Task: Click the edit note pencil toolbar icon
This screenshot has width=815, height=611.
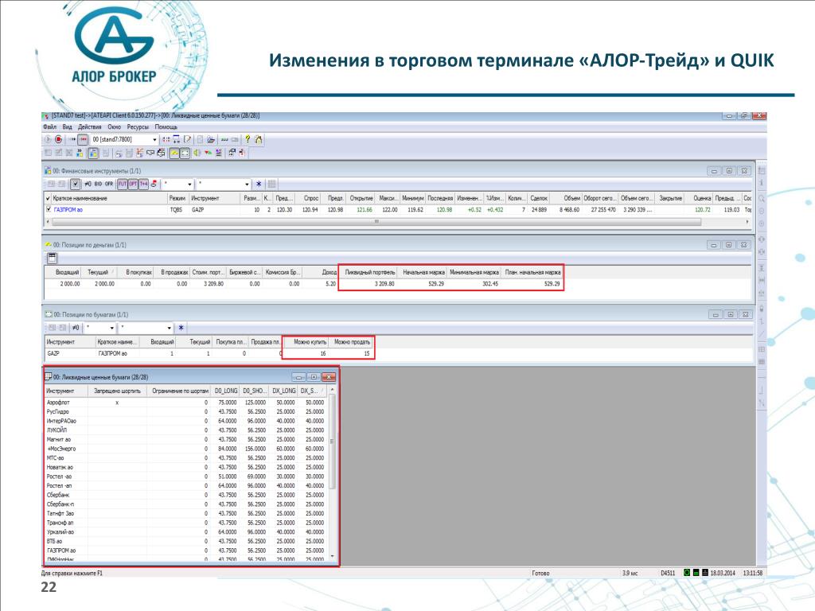Action: (x=188, y=139)
